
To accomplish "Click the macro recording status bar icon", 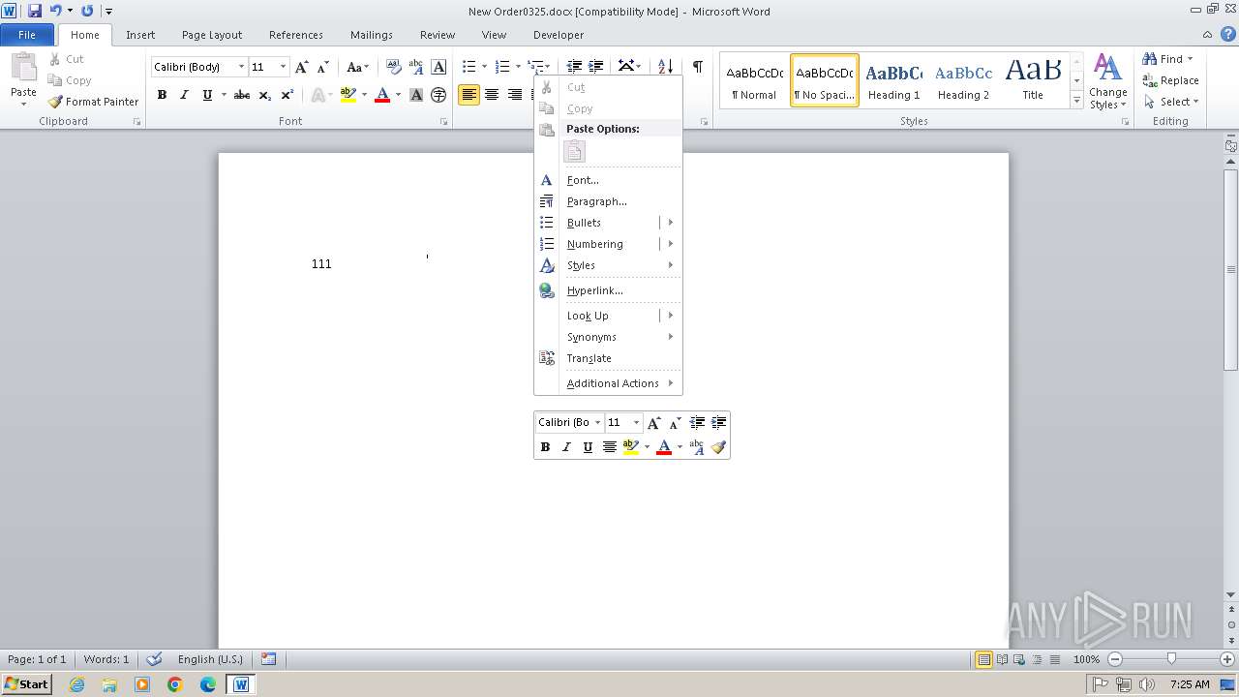I will click(268, 659).
